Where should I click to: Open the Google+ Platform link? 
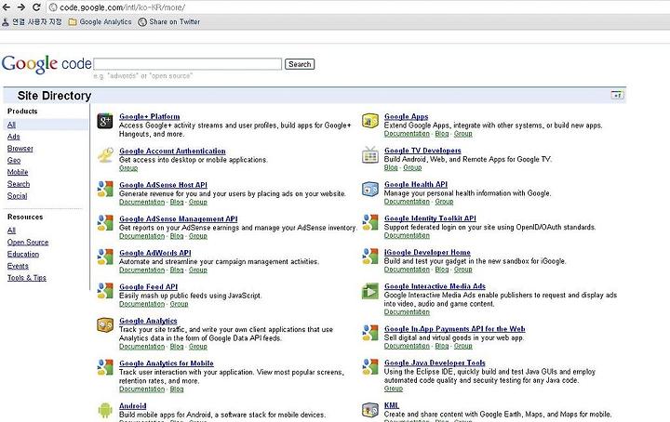150,116
